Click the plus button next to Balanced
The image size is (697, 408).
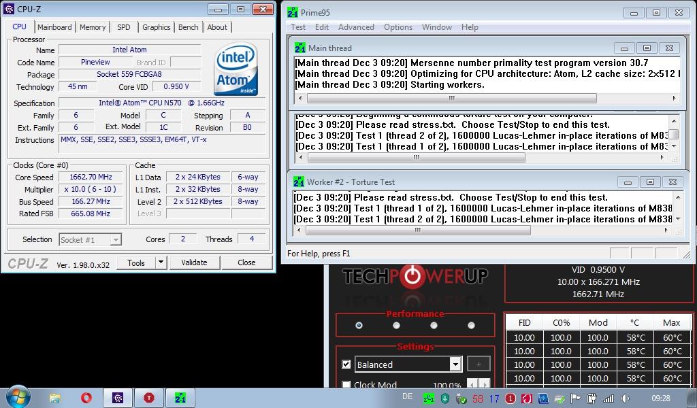tap(479, 364)
